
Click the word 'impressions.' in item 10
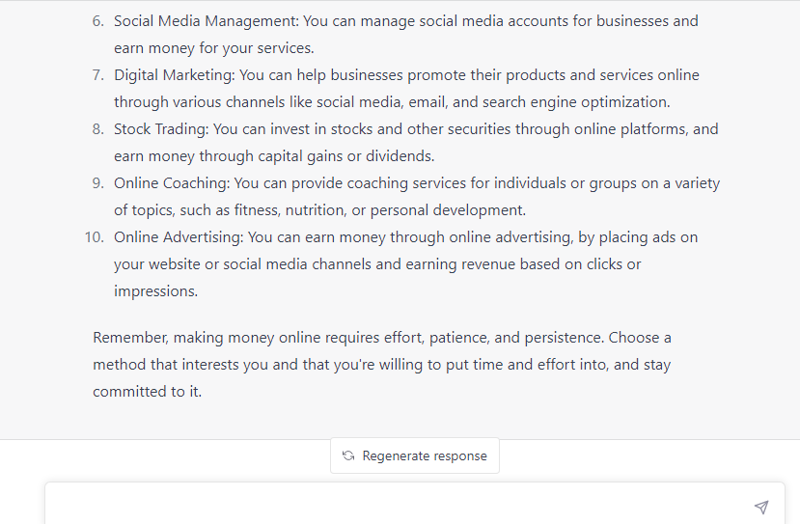click(155, 291)
